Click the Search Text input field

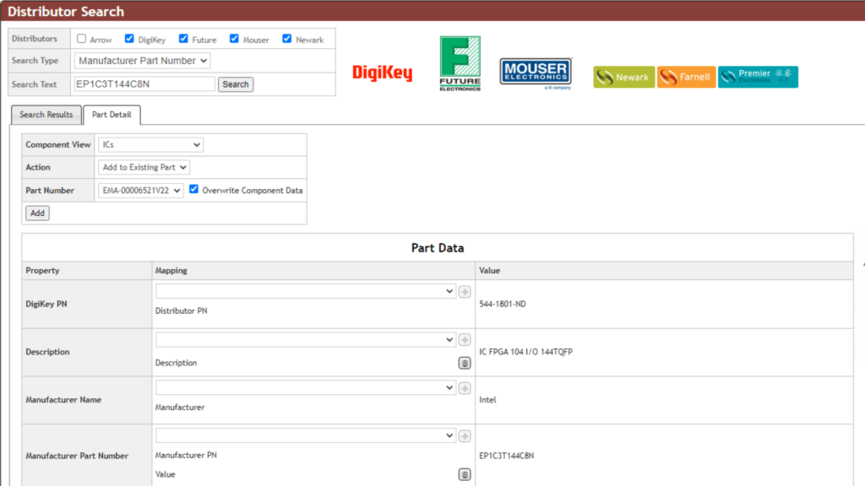tap(144, 84)
